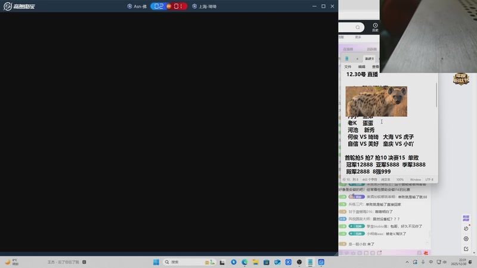The width and height of the screenshot is (477, 268).
Task: Open the UTF-8 encoding selector in Notepad
Action: [429, 179]
